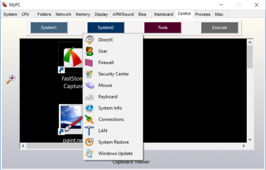Choose Mouse from the menu
The image size is (266, 170).
click(x=113, y=85)
